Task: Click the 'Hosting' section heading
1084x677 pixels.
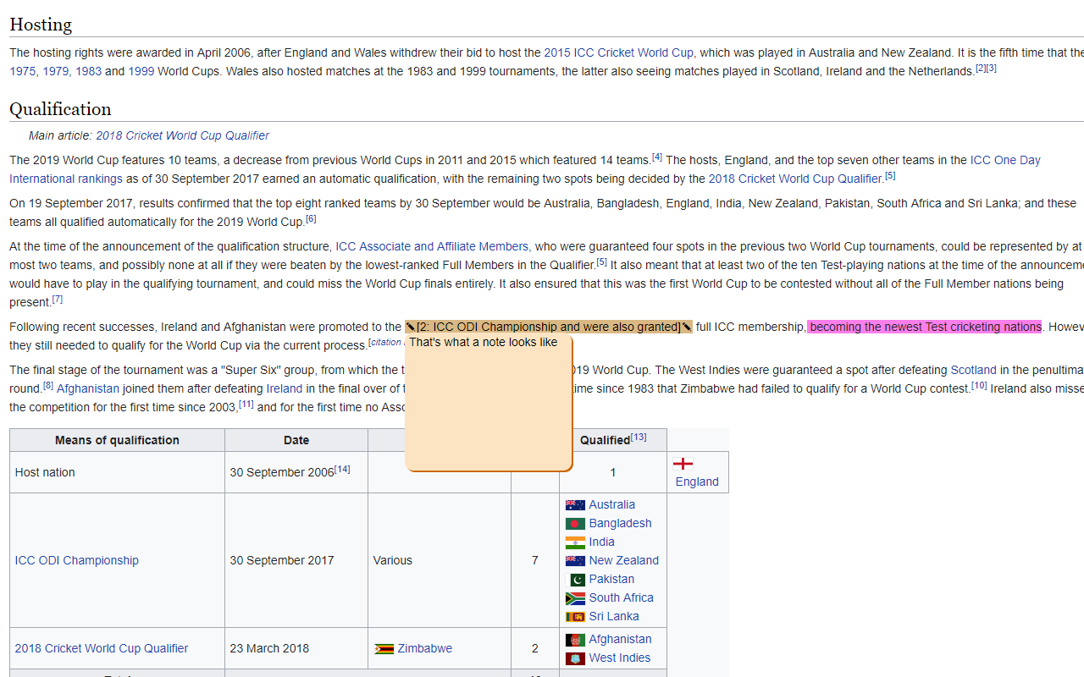Action: [x=41, y=25]
